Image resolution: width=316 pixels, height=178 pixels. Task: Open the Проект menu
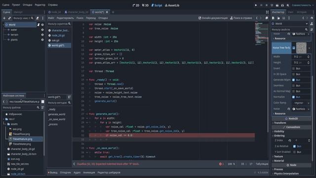(x=16, y=5)
